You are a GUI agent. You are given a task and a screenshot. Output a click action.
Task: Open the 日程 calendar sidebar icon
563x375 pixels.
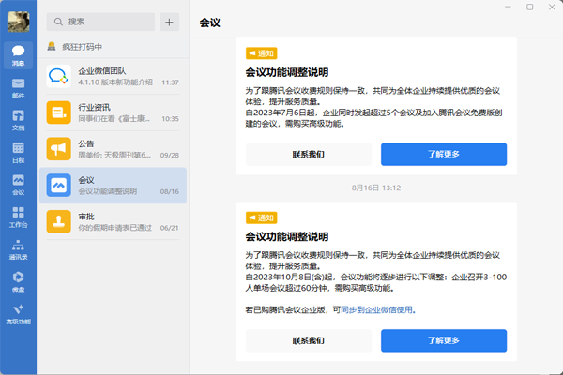pyautogui.click(x=19, y=153)
